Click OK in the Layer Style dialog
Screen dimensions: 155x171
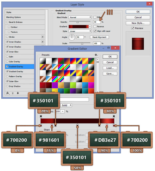138,12
